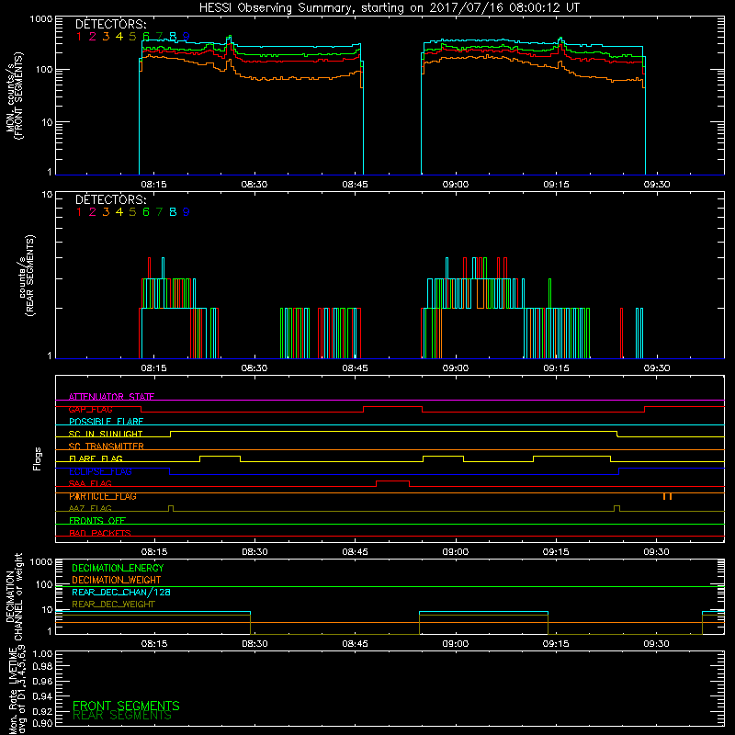This screenshot has height=735, width=735.
Task: Click cyan detector 8 in rear segments legend
Action: pyautogui.click(x=173, y=212)
